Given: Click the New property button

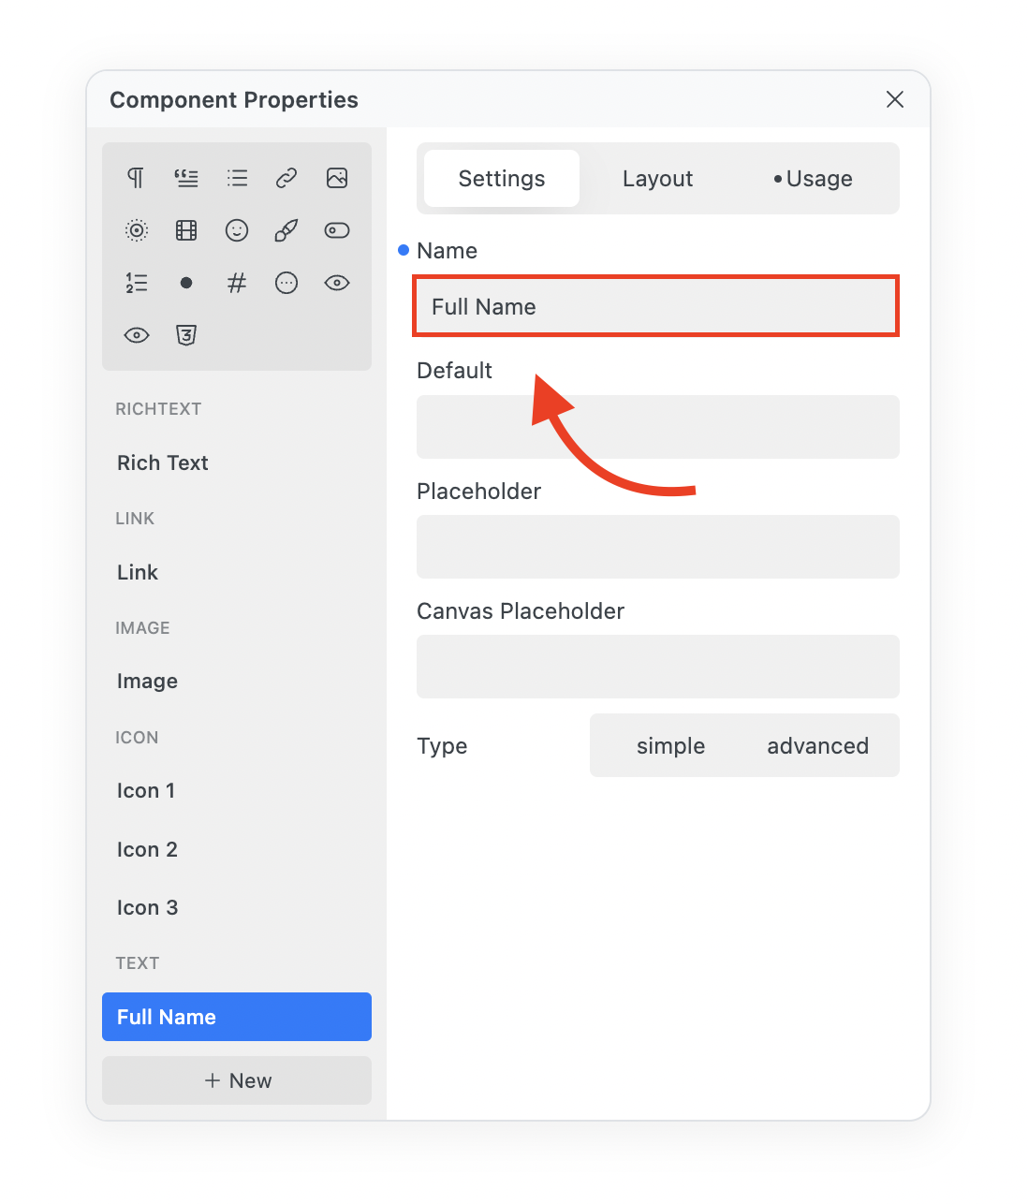Looking at the screenshot, I should pos(237,1080).
